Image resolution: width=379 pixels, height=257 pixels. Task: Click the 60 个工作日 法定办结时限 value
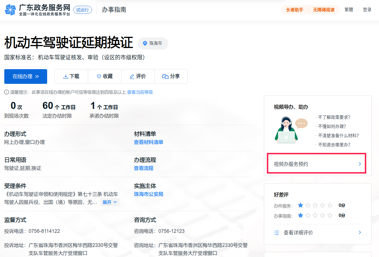[59, 106]
